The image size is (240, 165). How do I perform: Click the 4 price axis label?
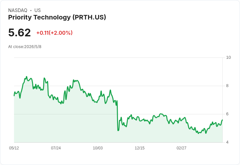point(227,142)
